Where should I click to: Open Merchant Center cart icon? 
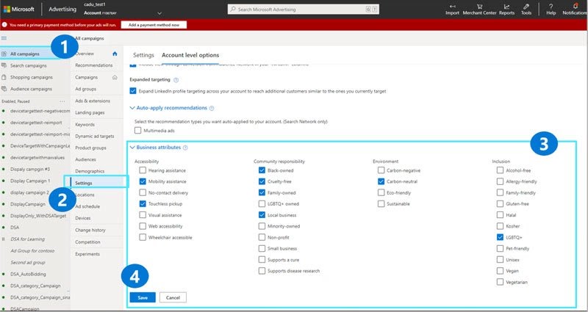[479, 7]
